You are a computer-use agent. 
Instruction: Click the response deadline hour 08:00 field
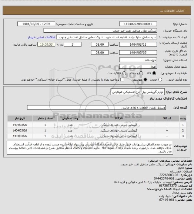tap(100, 45)
